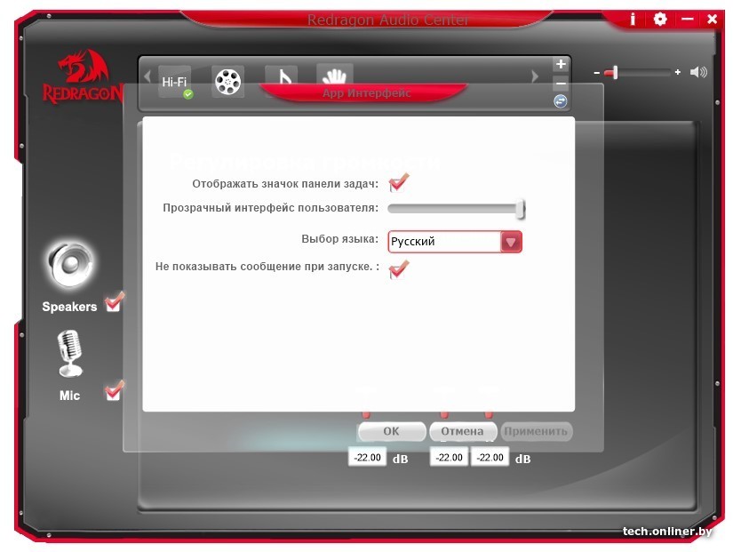Raise master volume with the plus sign
The width and height of the screenshot is (733, 552).
pos(677,73)
